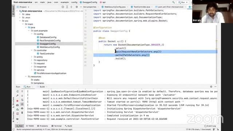The image size is (233, 131).
Task: Select the static folder
Action: point(36,80)
